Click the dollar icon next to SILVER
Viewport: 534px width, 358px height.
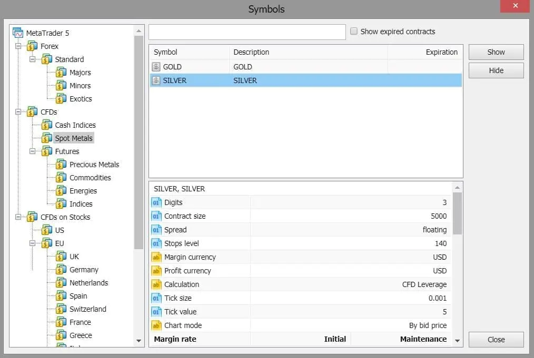click(x=155, y=80)
